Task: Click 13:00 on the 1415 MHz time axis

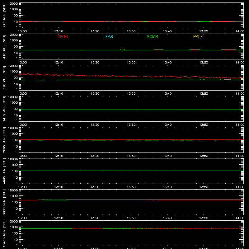Action: coord(22,125)
